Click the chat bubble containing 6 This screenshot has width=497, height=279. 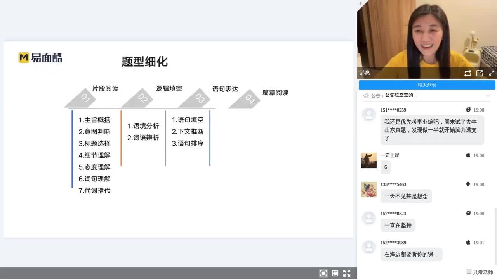click(386, 167)
